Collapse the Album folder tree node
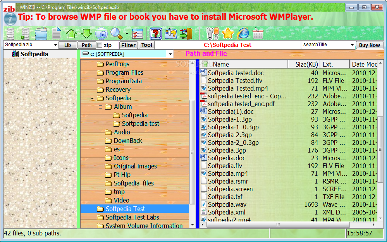Screen dimensions: 387x242 [x=100, y=107]
